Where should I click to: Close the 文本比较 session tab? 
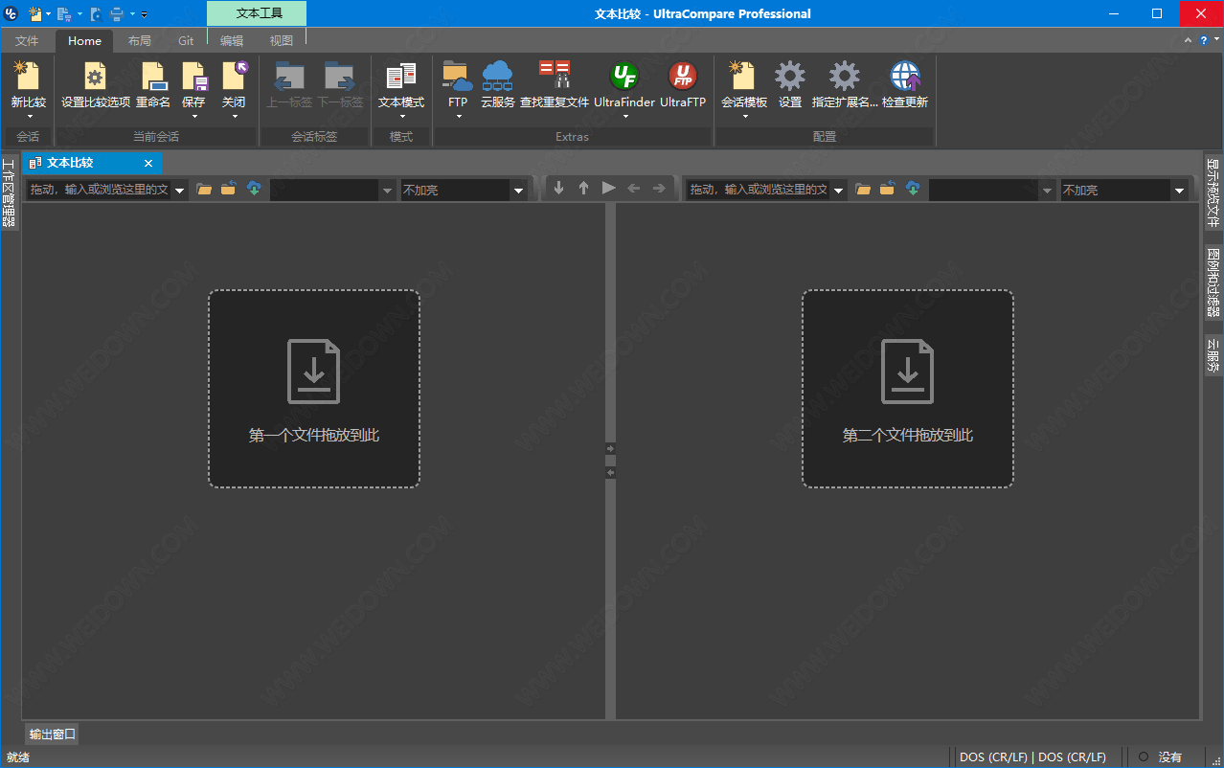click(x=148, y=164)
